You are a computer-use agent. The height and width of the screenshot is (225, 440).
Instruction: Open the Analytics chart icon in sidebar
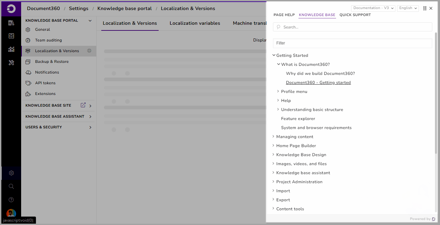click(x=11, y=49)
